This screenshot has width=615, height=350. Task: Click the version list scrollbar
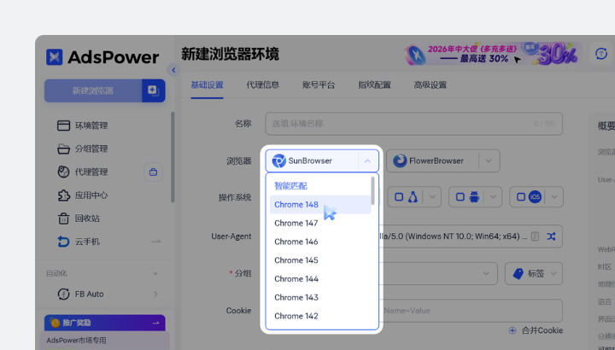[x=372, y=190]
